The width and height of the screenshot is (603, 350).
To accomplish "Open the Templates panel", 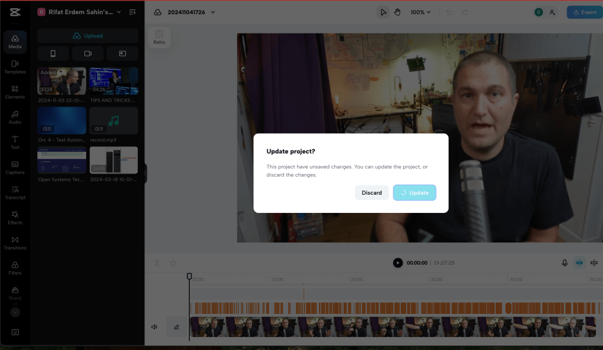I will click(x=15, y=67).
